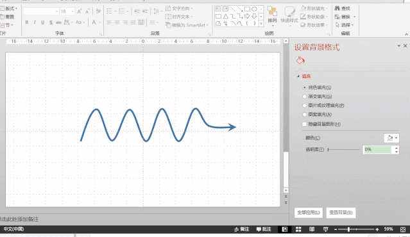Screen dimensions: 410x237
Task: Collapse the ribbon chevron
Action: (406, 34)
